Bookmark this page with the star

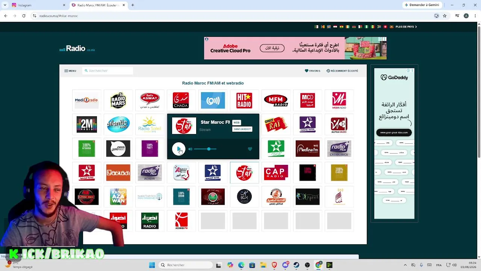445,16
